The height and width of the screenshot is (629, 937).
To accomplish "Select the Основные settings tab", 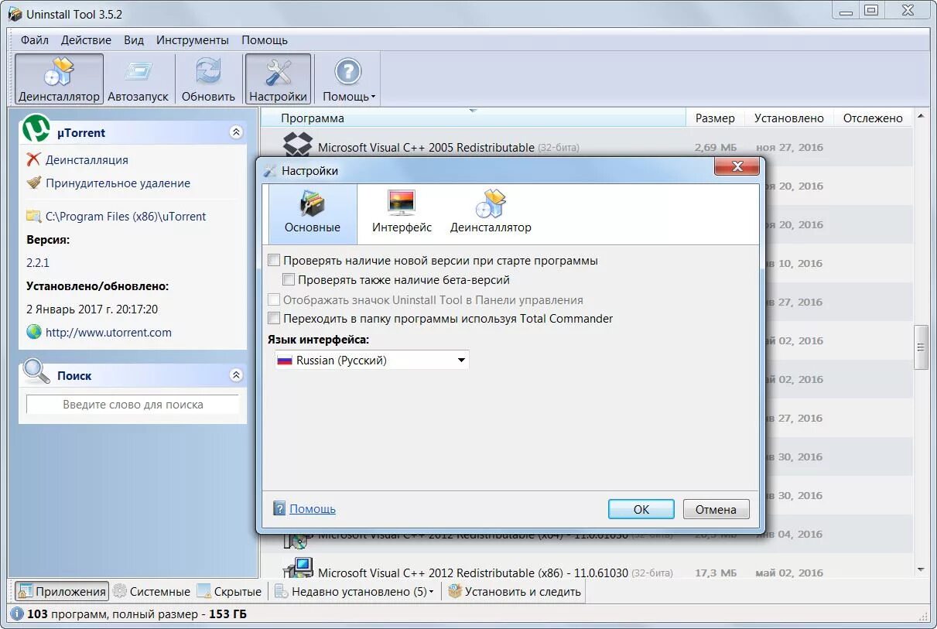I will (313, 214).
